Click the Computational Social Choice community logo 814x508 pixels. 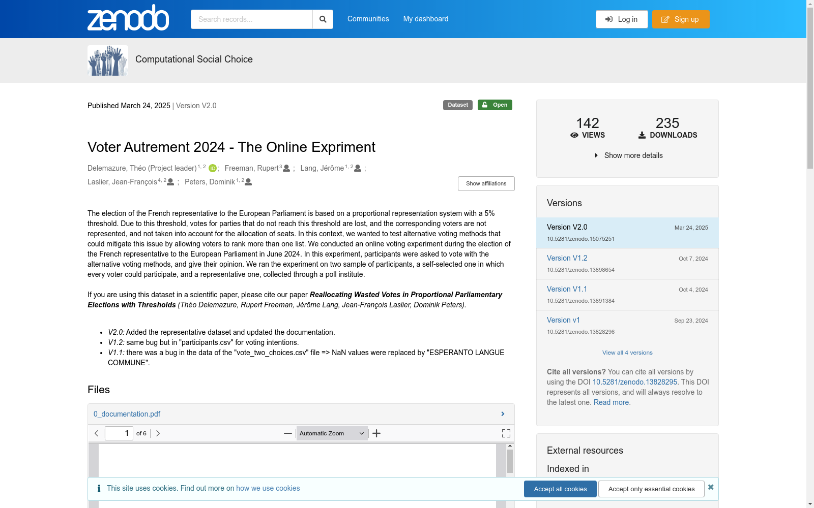click(x=108, y=60)
